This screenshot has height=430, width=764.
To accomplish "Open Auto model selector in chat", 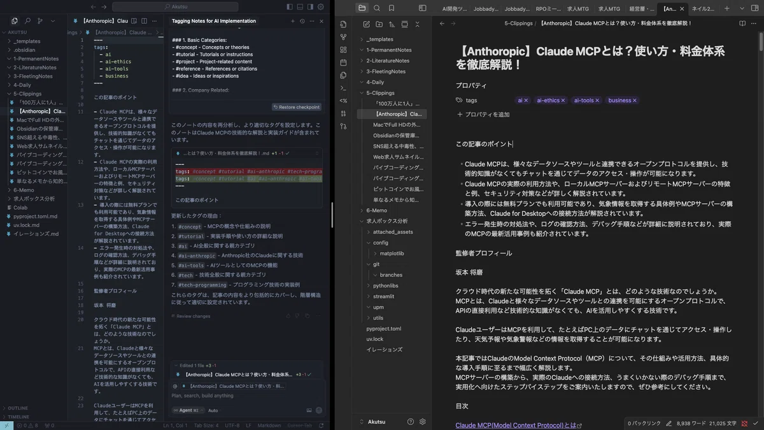I will pos(213,410).
